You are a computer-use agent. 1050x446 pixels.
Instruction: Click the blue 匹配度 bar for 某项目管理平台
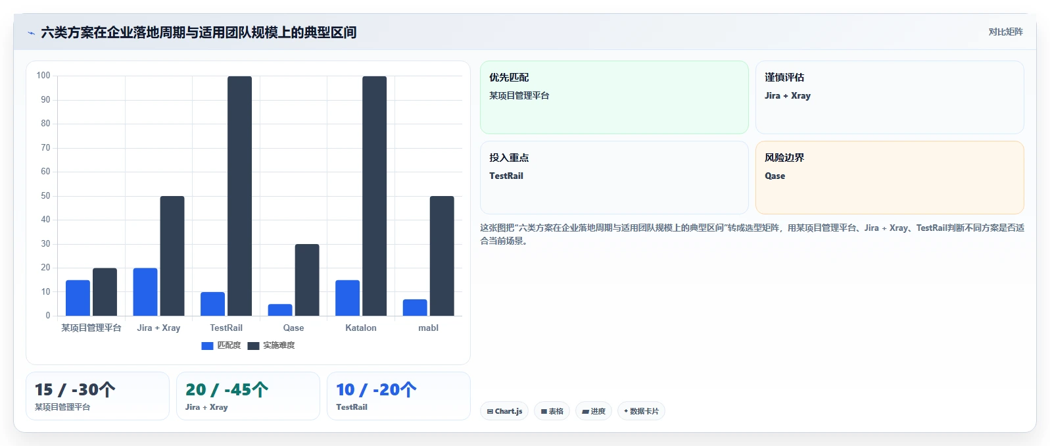point(78,298)
